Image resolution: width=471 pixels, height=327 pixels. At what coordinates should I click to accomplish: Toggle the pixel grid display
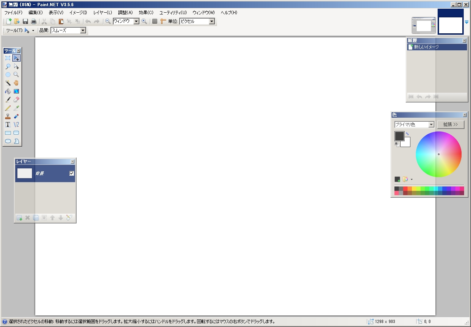pos(155,21)
